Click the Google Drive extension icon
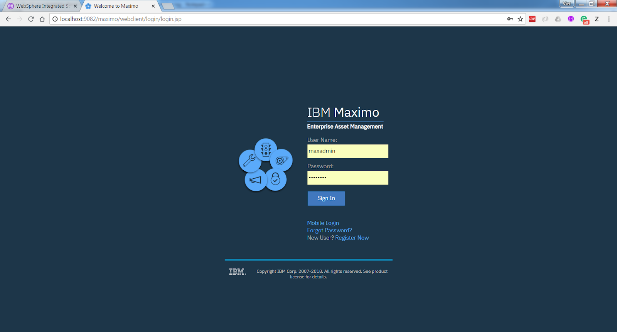Viewport: 617px width, 332px height. click(558, 19)
